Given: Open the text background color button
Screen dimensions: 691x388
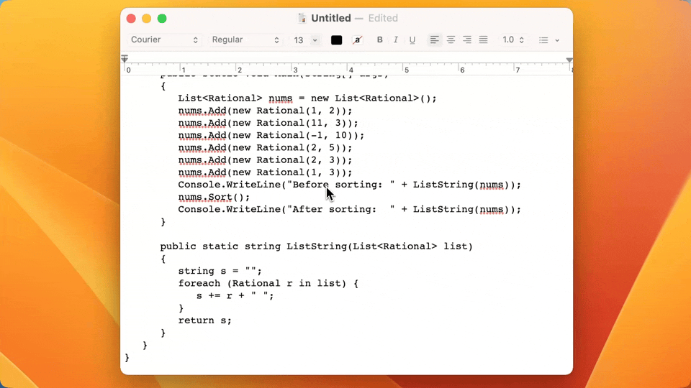Looking at the screenshot, I should (x=358, y=40).
